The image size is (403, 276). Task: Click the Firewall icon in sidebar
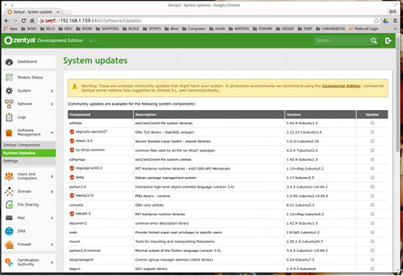click(x=9, y=244)
